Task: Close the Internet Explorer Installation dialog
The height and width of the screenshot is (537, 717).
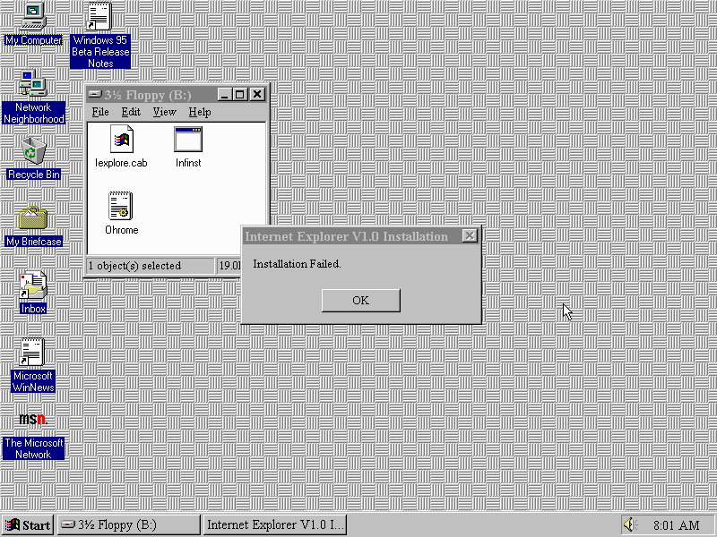Action: click(469, 236)
